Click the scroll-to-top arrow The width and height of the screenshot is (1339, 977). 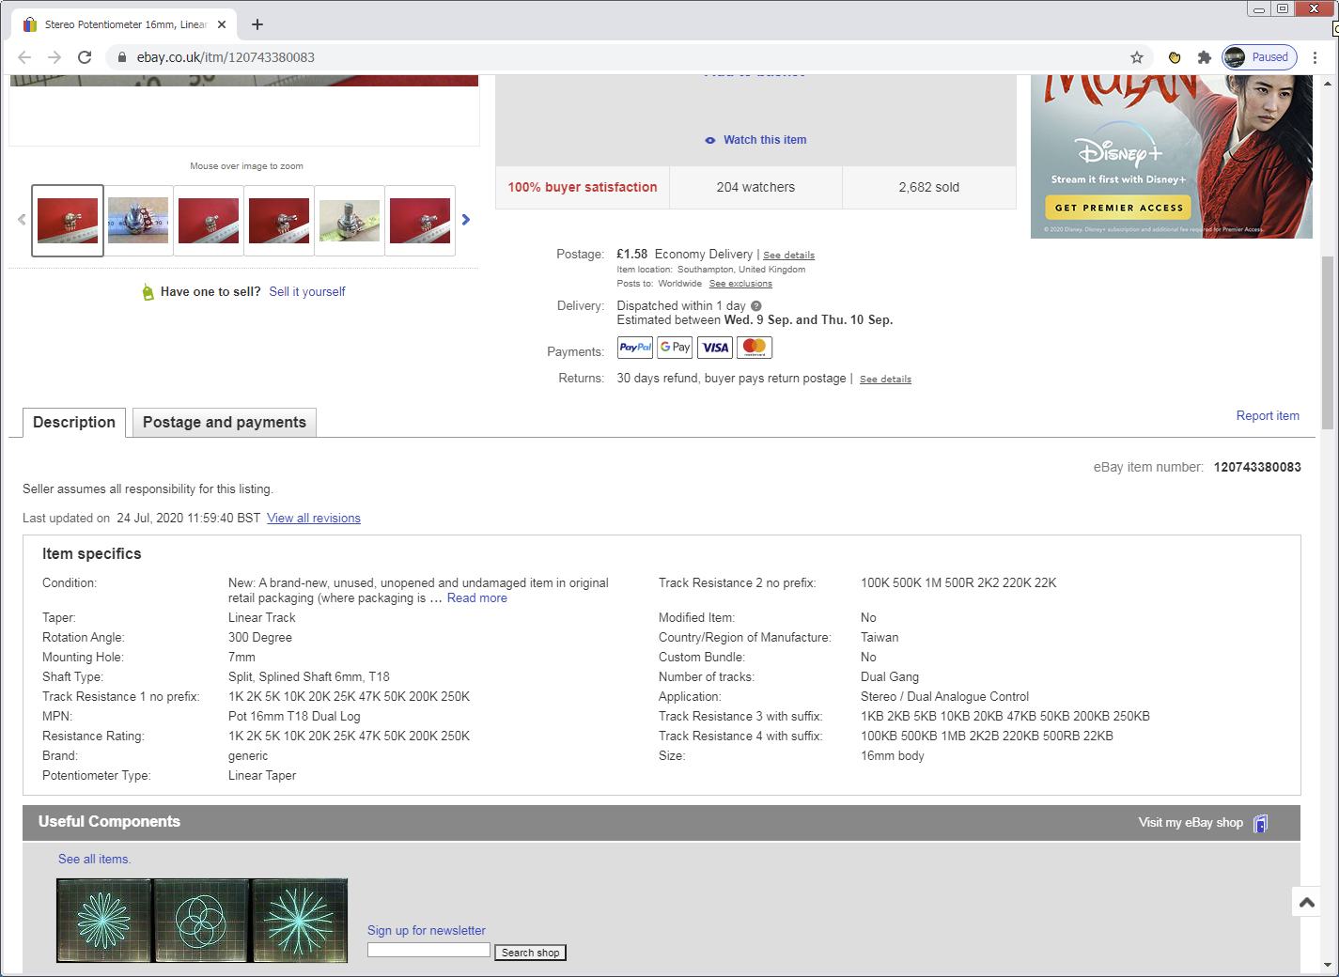1305,901
